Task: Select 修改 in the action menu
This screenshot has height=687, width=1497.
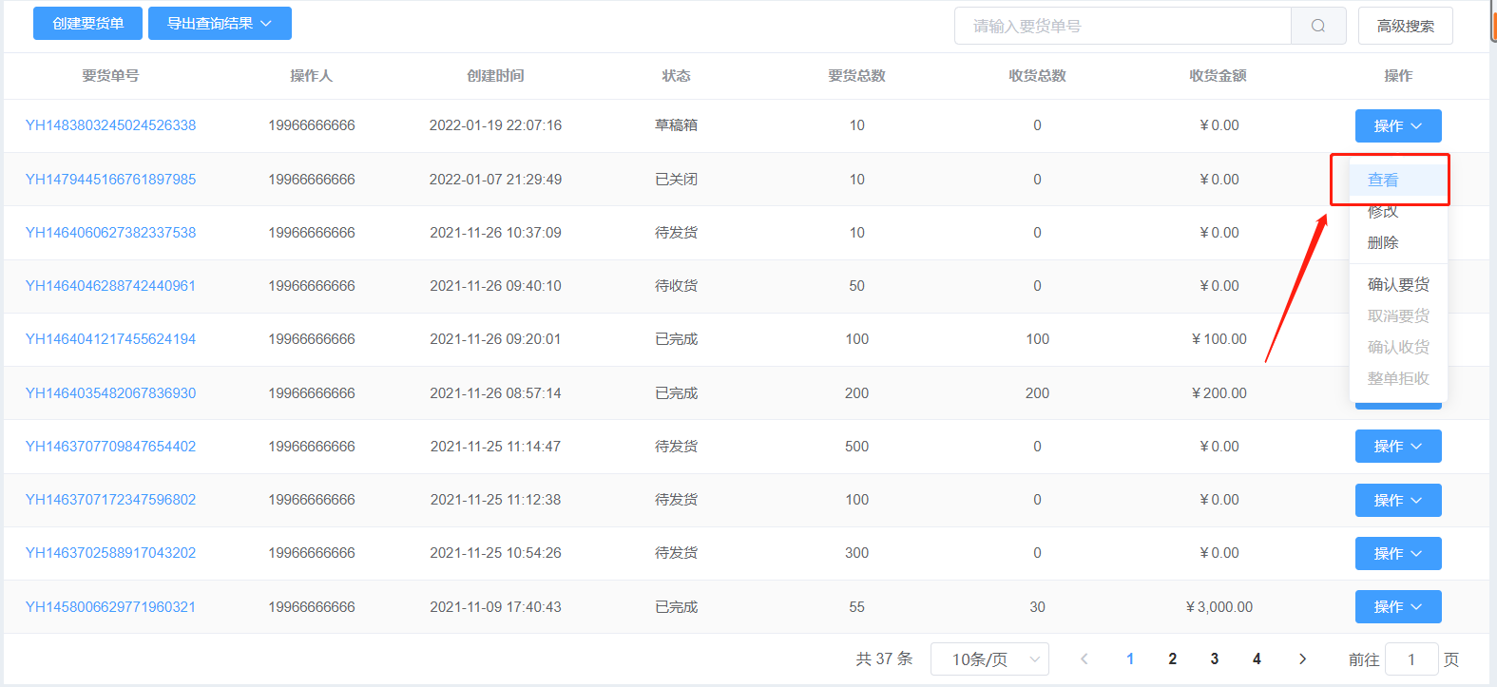Action: coord(1398,211)
